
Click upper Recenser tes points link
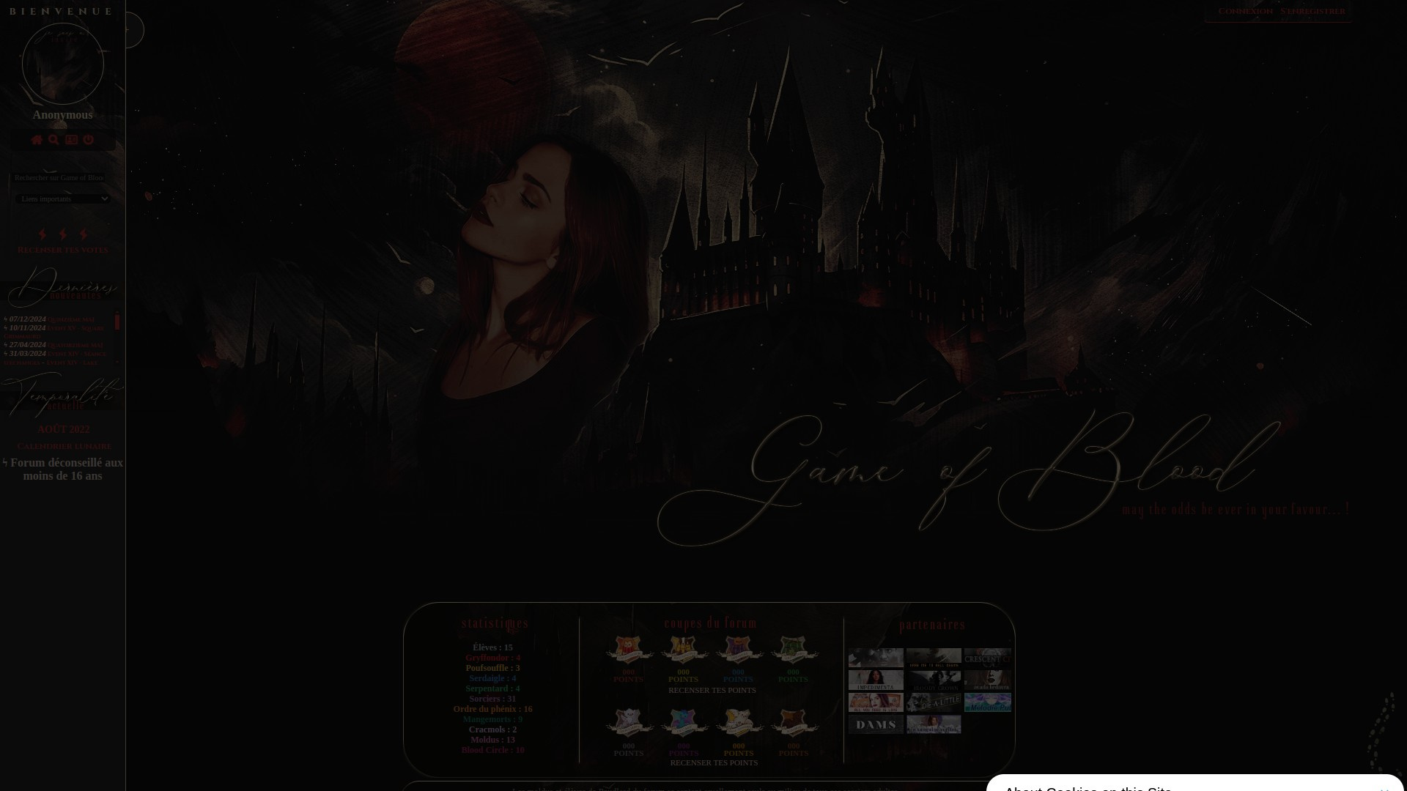[712, 690]
